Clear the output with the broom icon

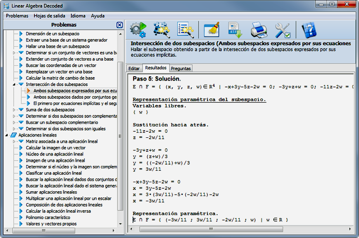click(212, 30)
